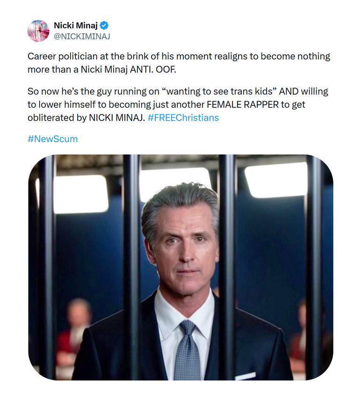Click the display name Nicki Minaj
This screenshot has height=393, width=362.
76,26
